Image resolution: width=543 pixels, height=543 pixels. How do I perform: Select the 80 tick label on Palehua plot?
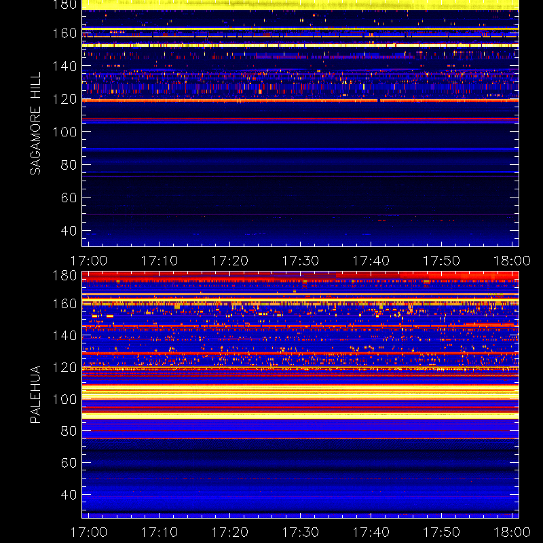[x=69, y=431]
